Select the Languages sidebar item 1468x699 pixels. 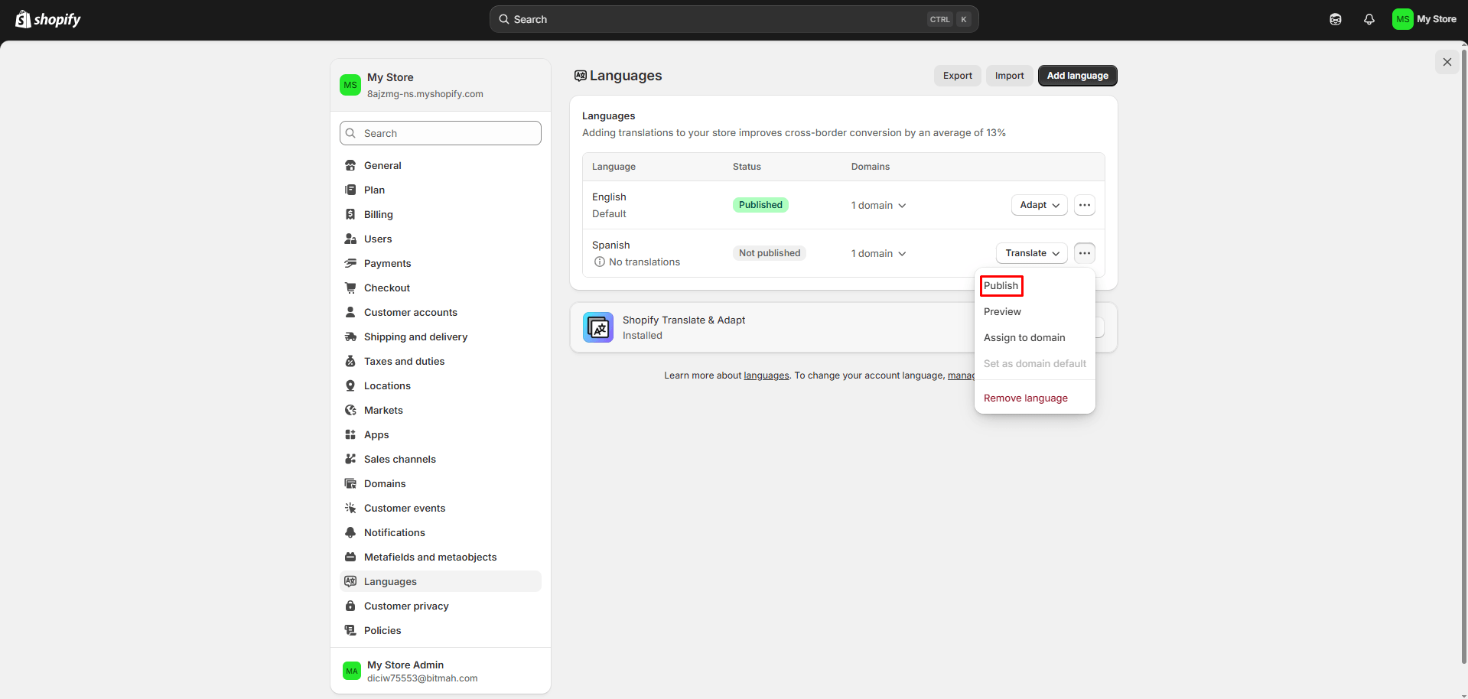(441, 581)
